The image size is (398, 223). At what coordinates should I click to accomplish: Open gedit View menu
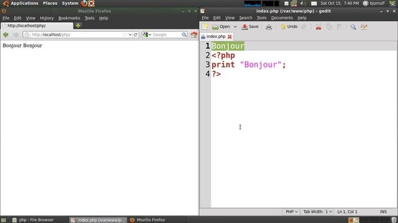[229, 18]
